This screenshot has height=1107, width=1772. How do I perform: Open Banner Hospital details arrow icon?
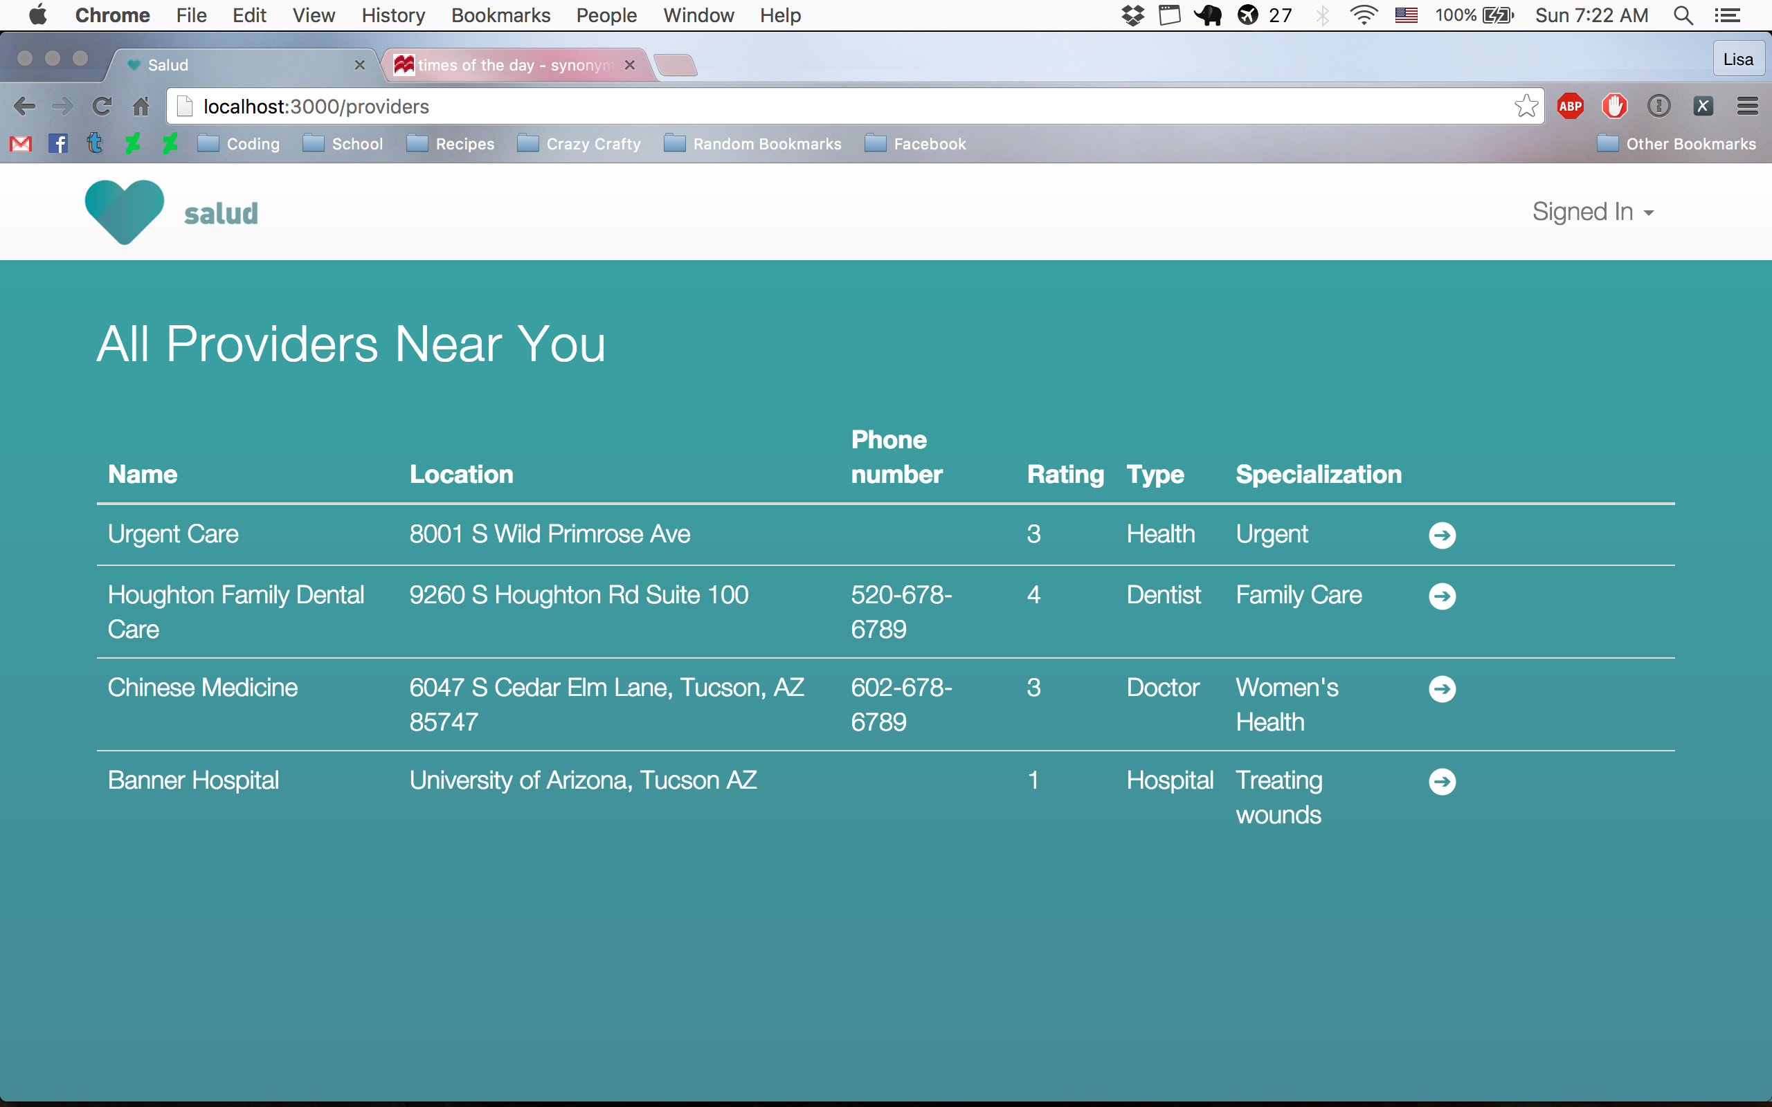click(1442, 782)
